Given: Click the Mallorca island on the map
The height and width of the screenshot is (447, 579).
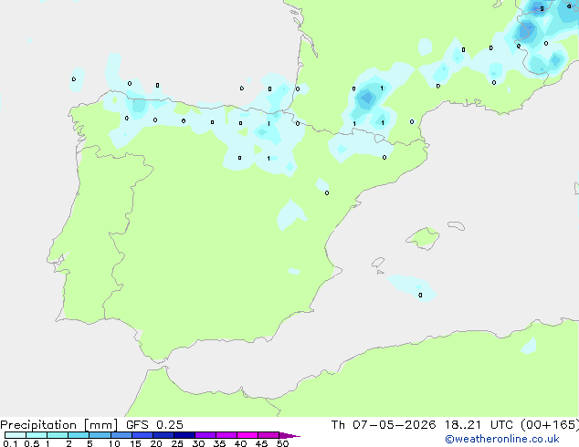Looking at the screenshot, I should coord(424,238).
